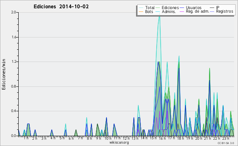The height and width of the screenshot is (146, 238).
Task: Click the 'CC BY-SA 3.0' license text
Action: [226, 143]
